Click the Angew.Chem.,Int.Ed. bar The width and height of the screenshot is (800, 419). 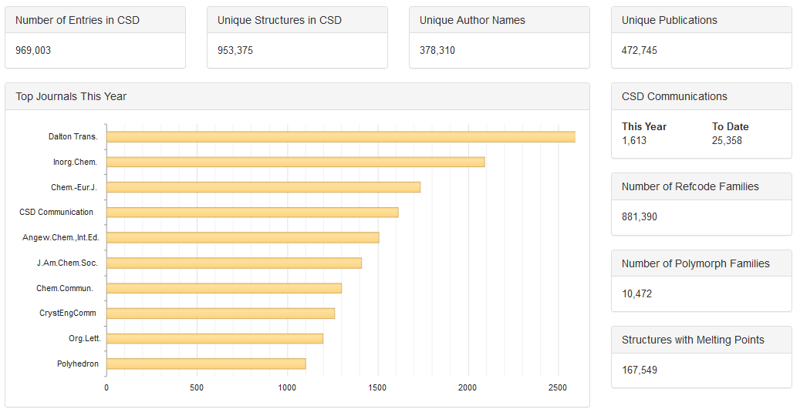[242, 237]
